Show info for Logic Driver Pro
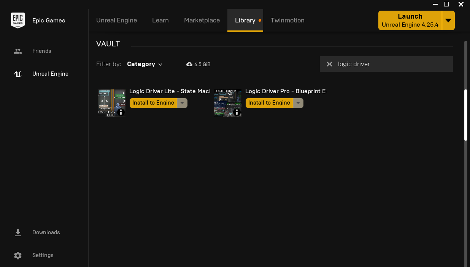Screen dimensions: 470x267 [237, 112]
